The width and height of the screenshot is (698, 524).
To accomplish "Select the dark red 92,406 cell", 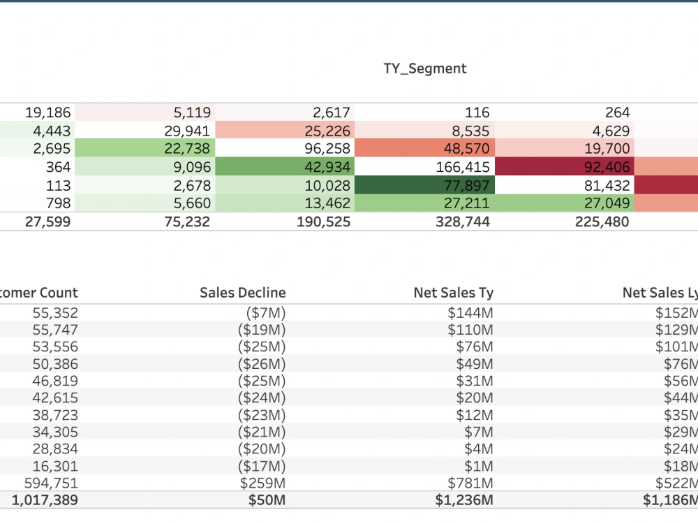I will tap(565, 167).
